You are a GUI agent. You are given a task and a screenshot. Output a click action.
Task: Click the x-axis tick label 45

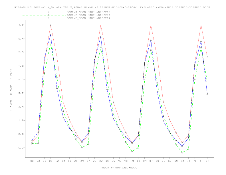pos(126,161)
